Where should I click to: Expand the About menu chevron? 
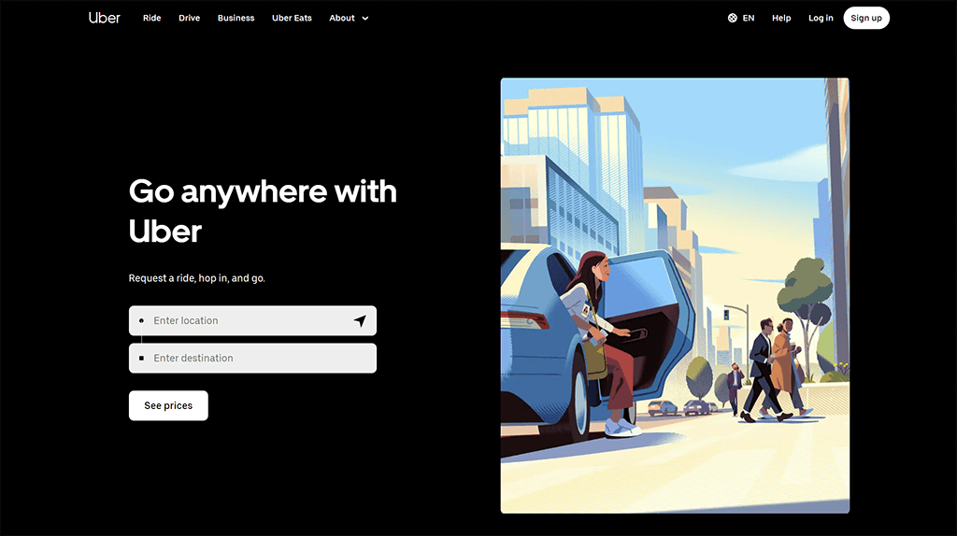pyautogui.click(x=365, y=19)
